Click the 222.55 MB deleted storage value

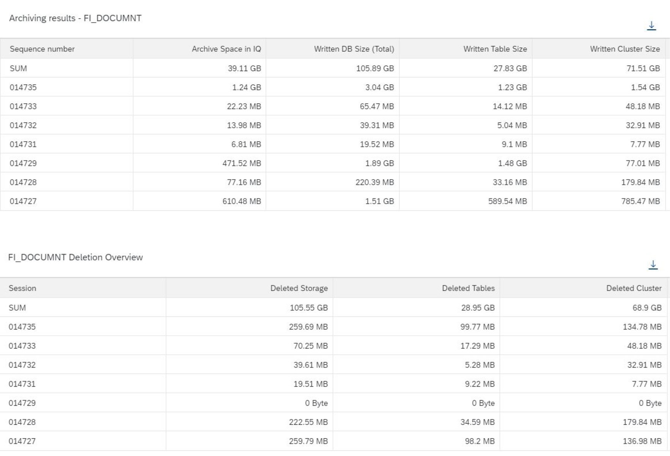click(308, 422)
